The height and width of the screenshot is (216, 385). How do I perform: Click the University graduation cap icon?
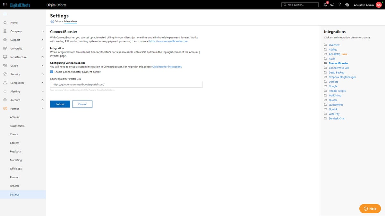click(5, 49)
